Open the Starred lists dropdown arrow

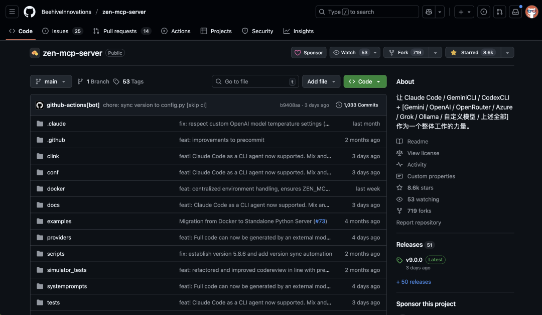(507, 53)
